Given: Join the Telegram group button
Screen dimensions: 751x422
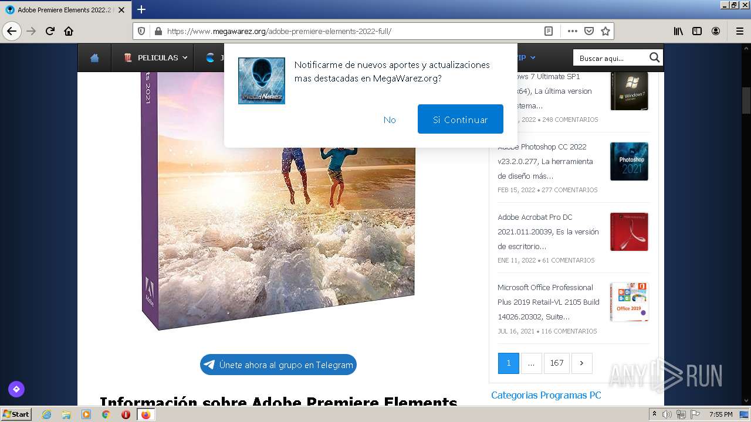Looking at the screenshot, I should [278, 365].
